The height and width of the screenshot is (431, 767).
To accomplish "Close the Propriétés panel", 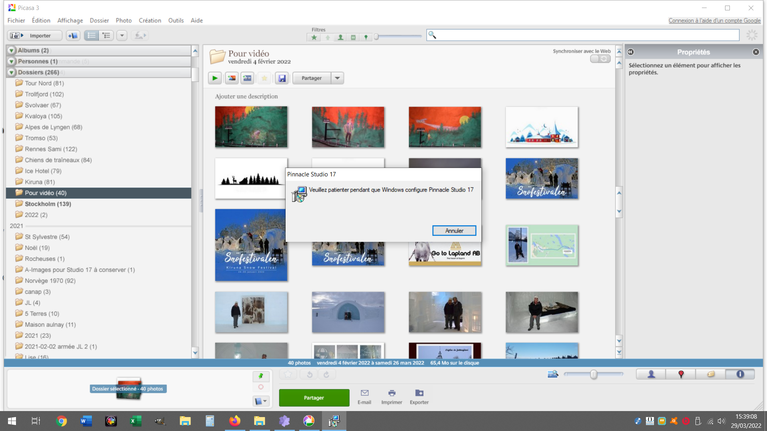I will point(756,52).
